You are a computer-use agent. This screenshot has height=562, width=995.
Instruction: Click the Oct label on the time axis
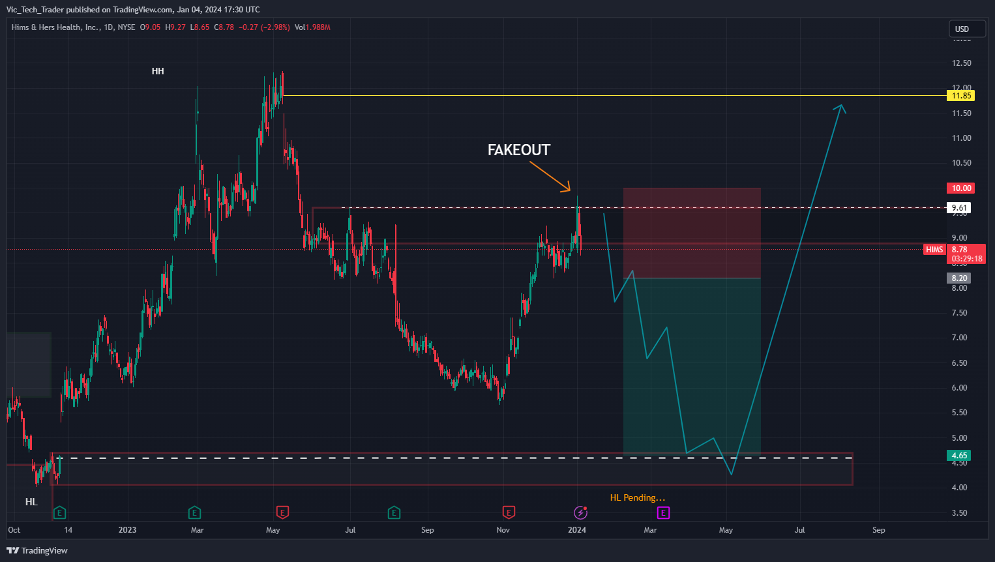[14, 530]
